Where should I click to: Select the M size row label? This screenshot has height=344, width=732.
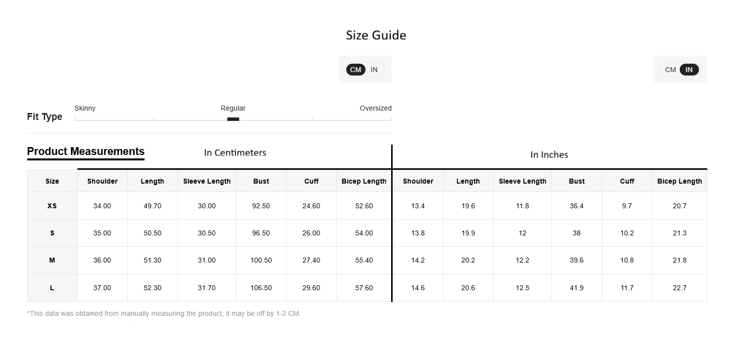[52, 260]
